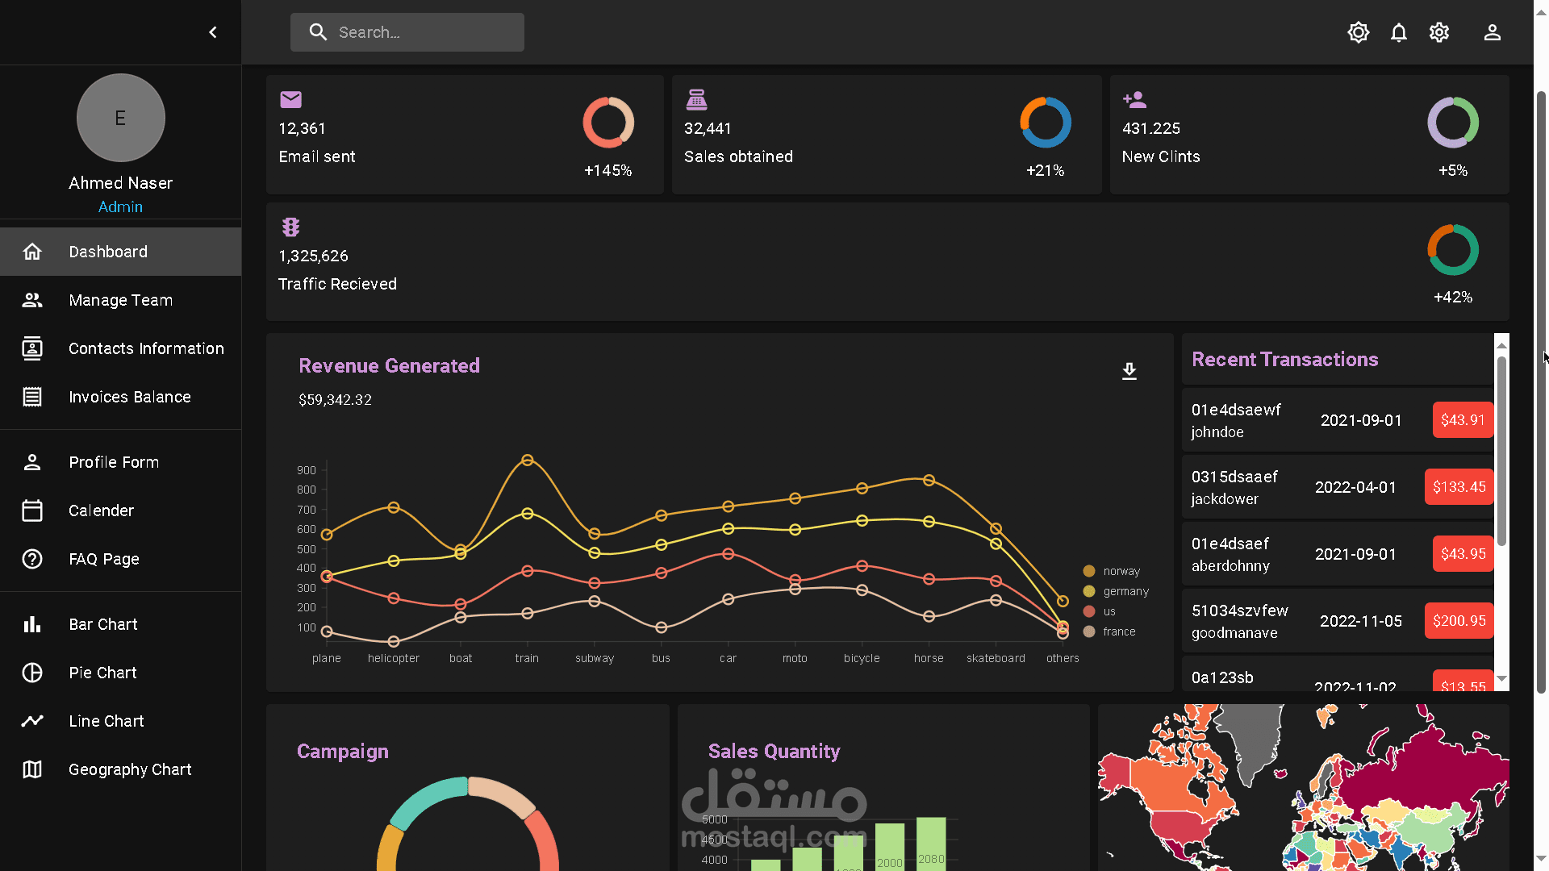The image size is (1549, 871).
Task: Click the geography map thumbnail
Action: coord(1304,787)
